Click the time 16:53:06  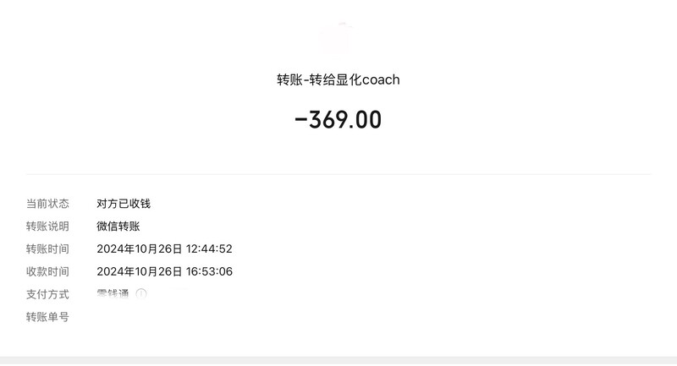point(209,271)
